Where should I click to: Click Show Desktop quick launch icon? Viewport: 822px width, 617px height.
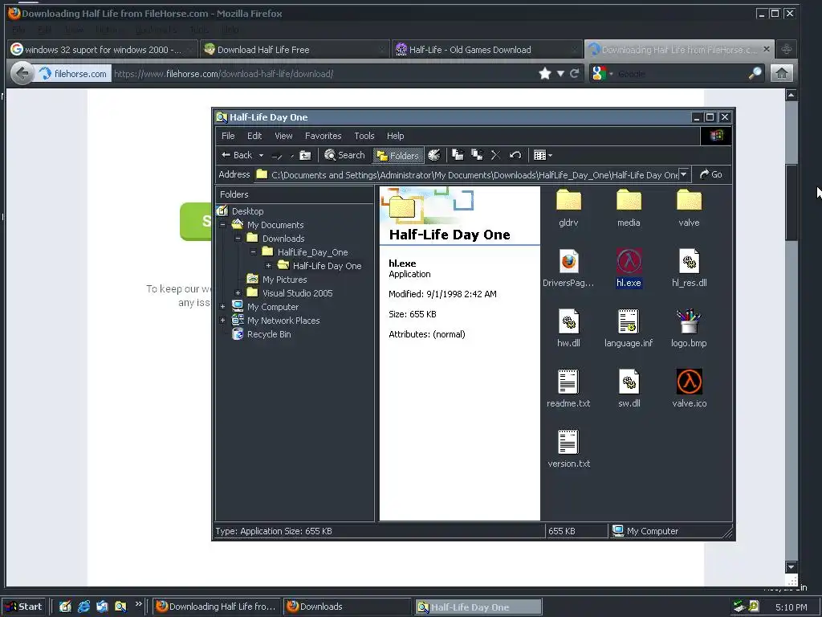[65, 607]
